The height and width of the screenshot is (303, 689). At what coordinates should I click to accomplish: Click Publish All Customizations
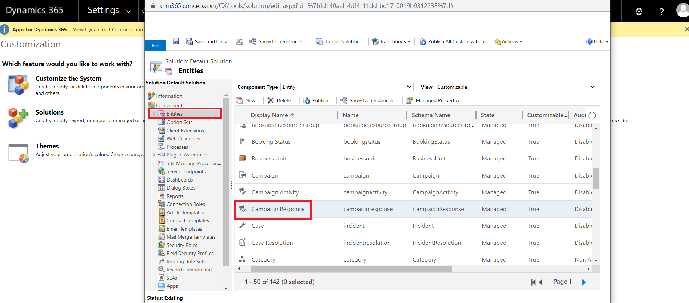pyautogui.click(x=453, y=41)
